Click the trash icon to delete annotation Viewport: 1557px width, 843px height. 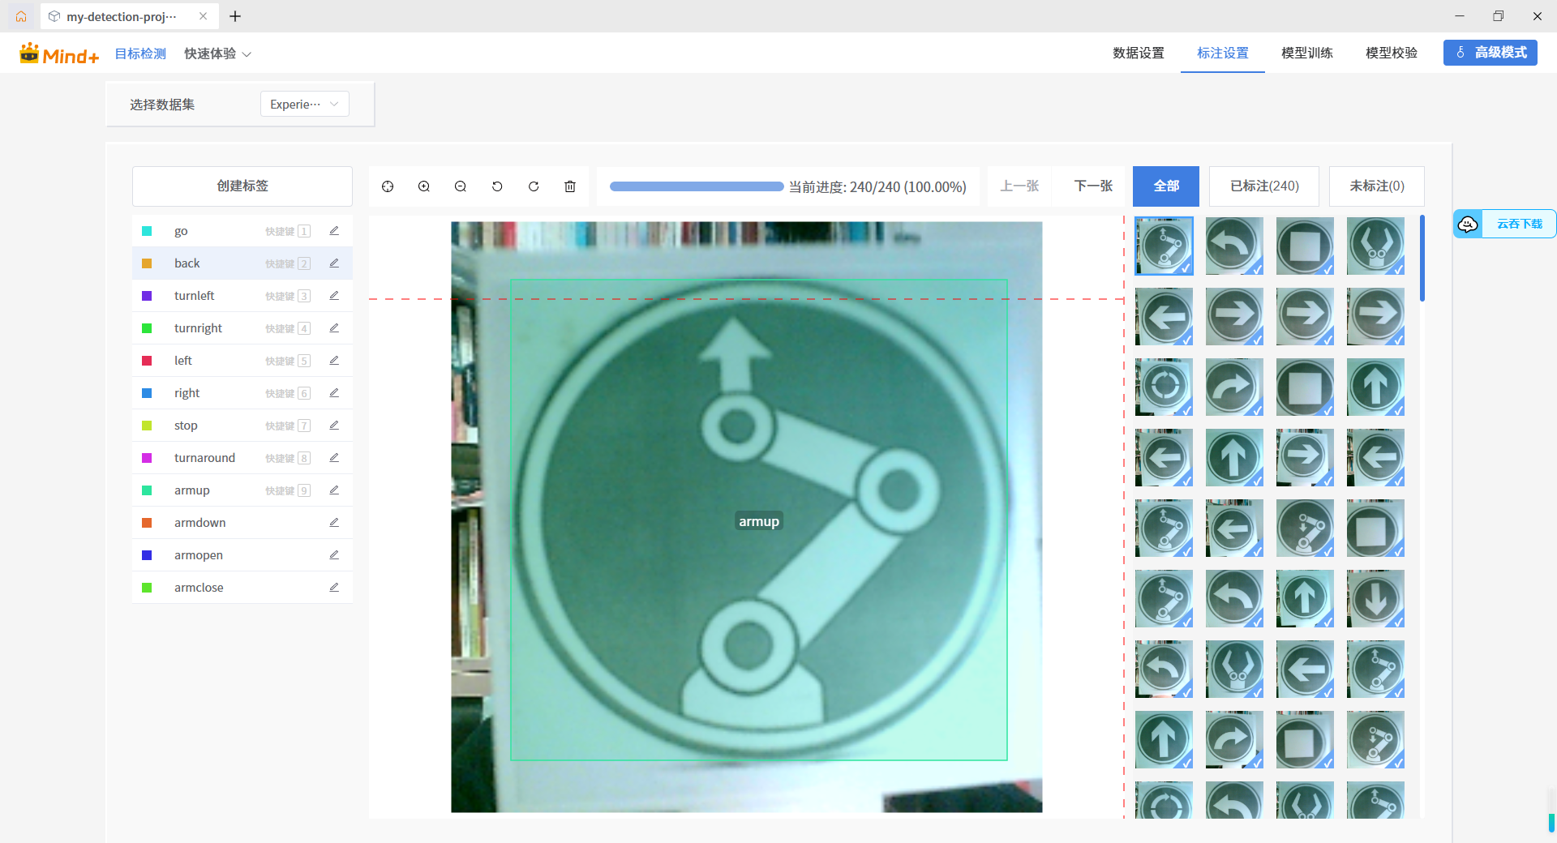click(x=570, y=186)
